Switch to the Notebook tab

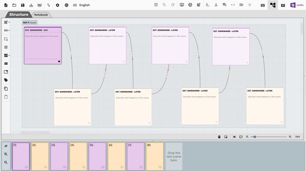tap(41, 15)
